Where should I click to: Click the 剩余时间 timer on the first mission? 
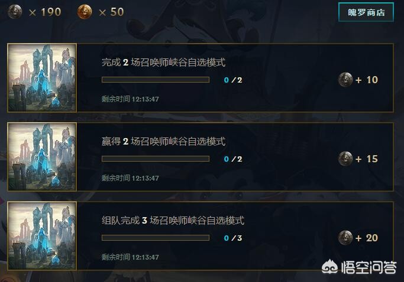pos(130,99)
